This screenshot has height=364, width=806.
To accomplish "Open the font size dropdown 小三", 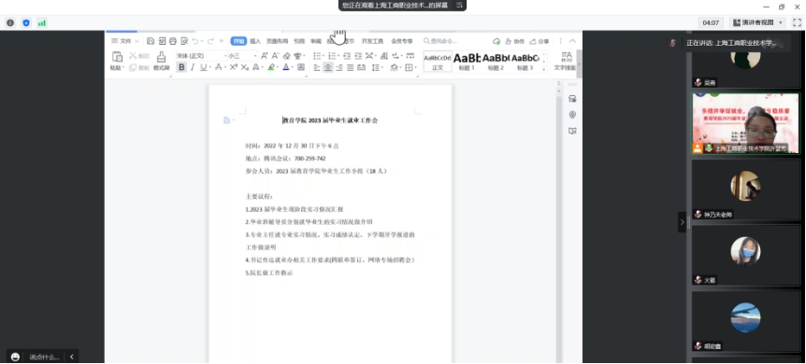I will [x=242, y=55].
